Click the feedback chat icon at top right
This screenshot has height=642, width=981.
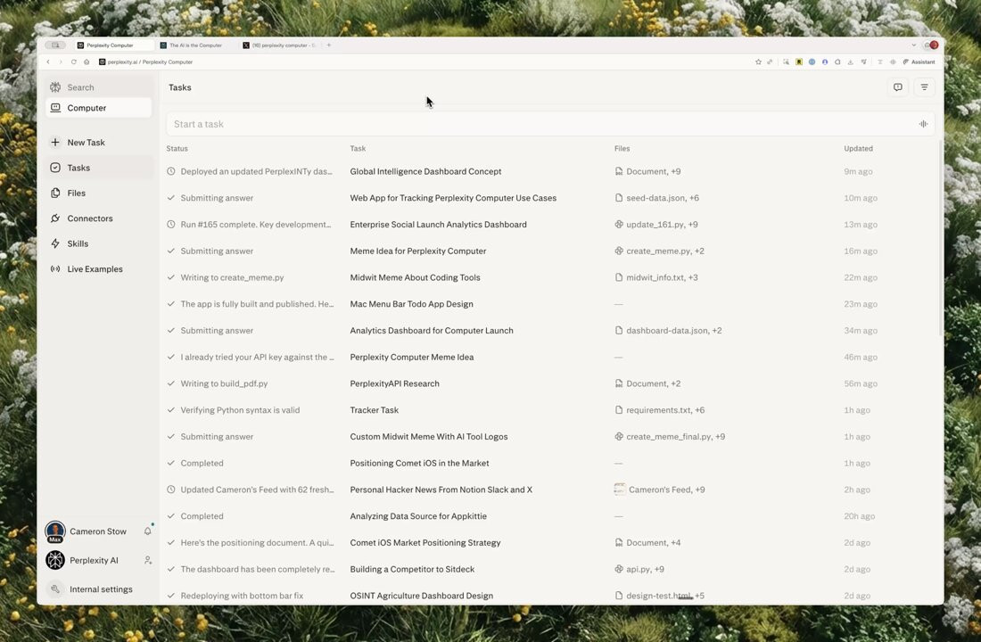[x=898, y=87]
